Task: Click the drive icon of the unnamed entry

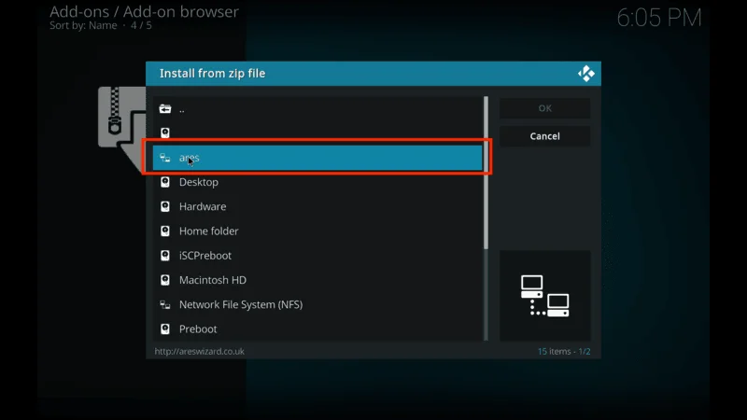Action: tap(165, 133)
